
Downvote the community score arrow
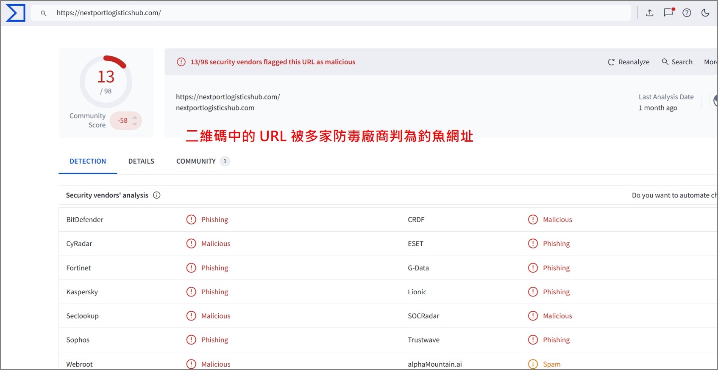[x=135, y=124]
